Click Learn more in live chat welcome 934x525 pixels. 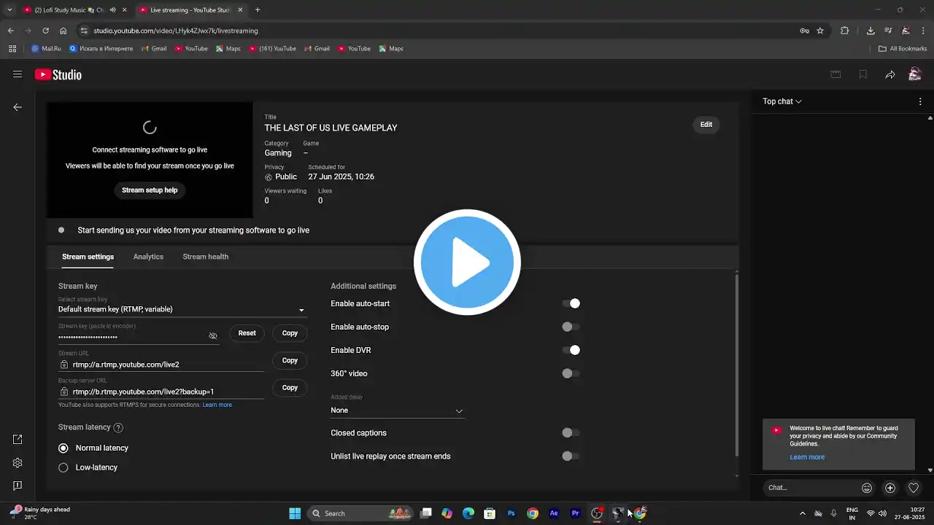coord(807,457)
